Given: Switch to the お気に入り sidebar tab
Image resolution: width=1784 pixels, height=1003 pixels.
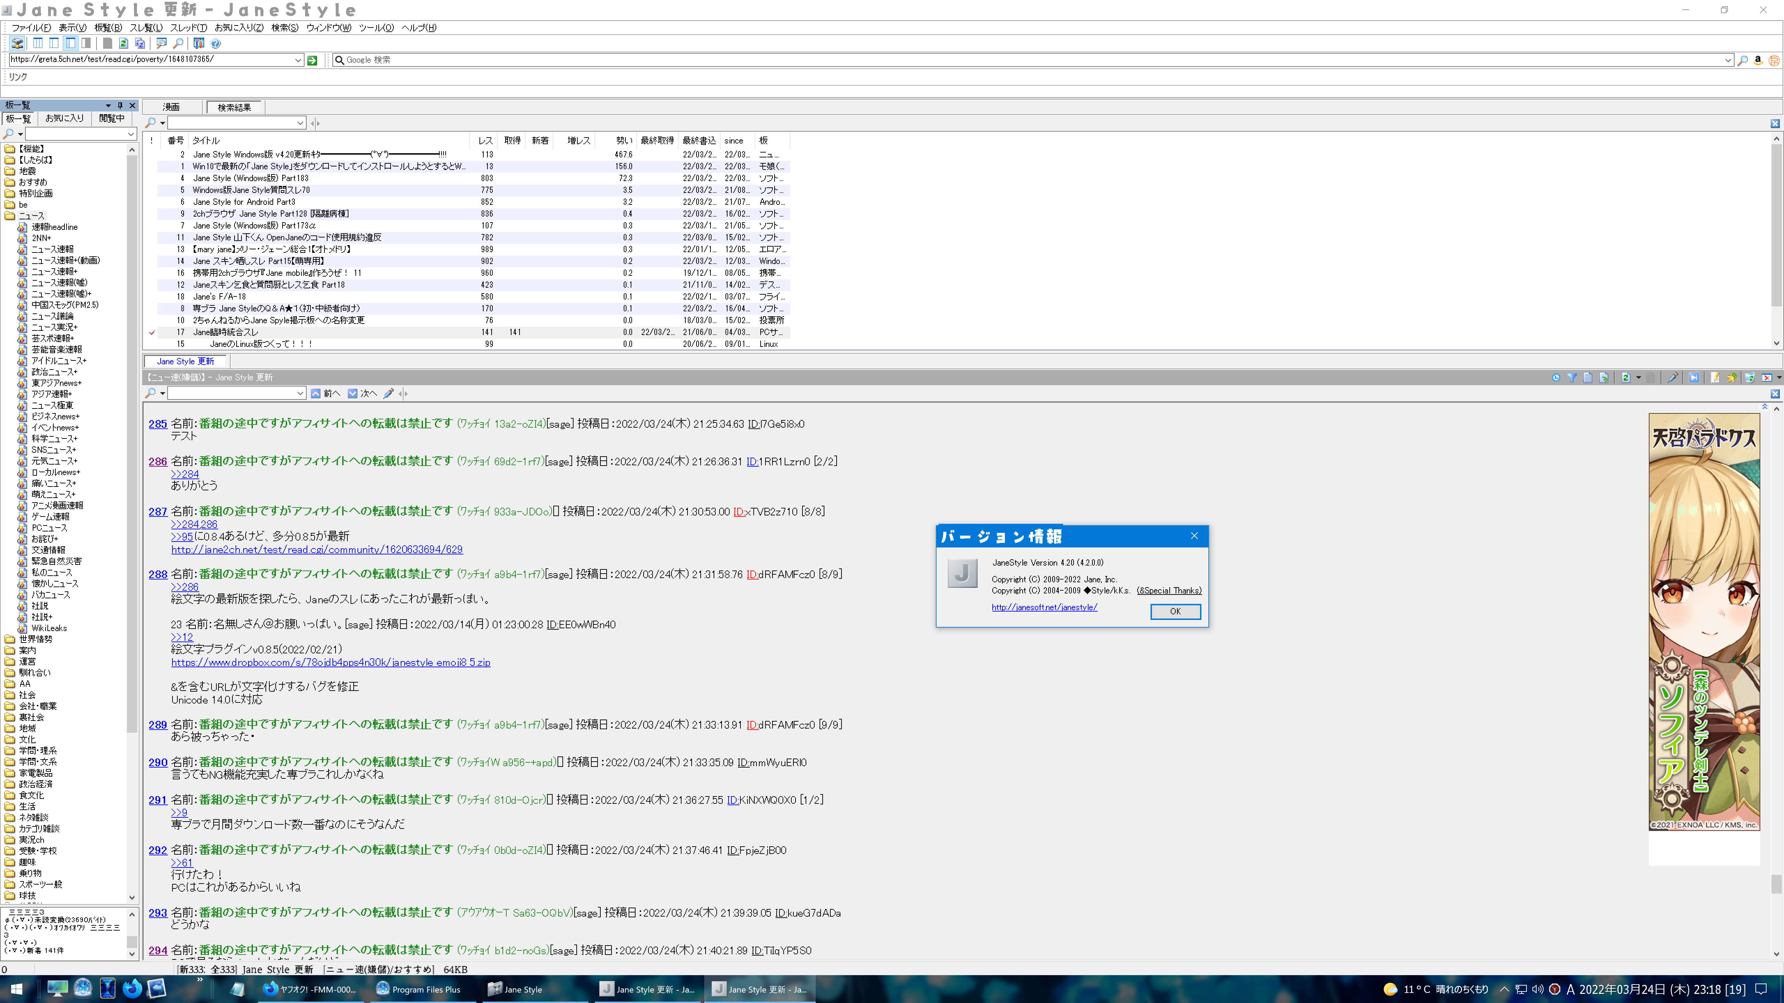Looking at the screenshot, I should tap(64, 118).
